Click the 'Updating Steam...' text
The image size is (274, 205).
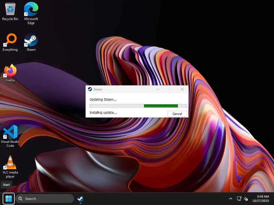pos(103,100)
